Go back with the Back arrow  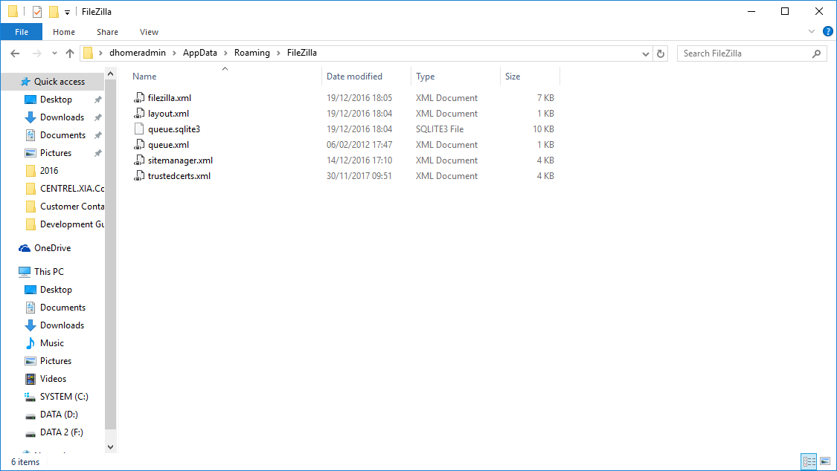pyautogui.click(x=15, y=53)
